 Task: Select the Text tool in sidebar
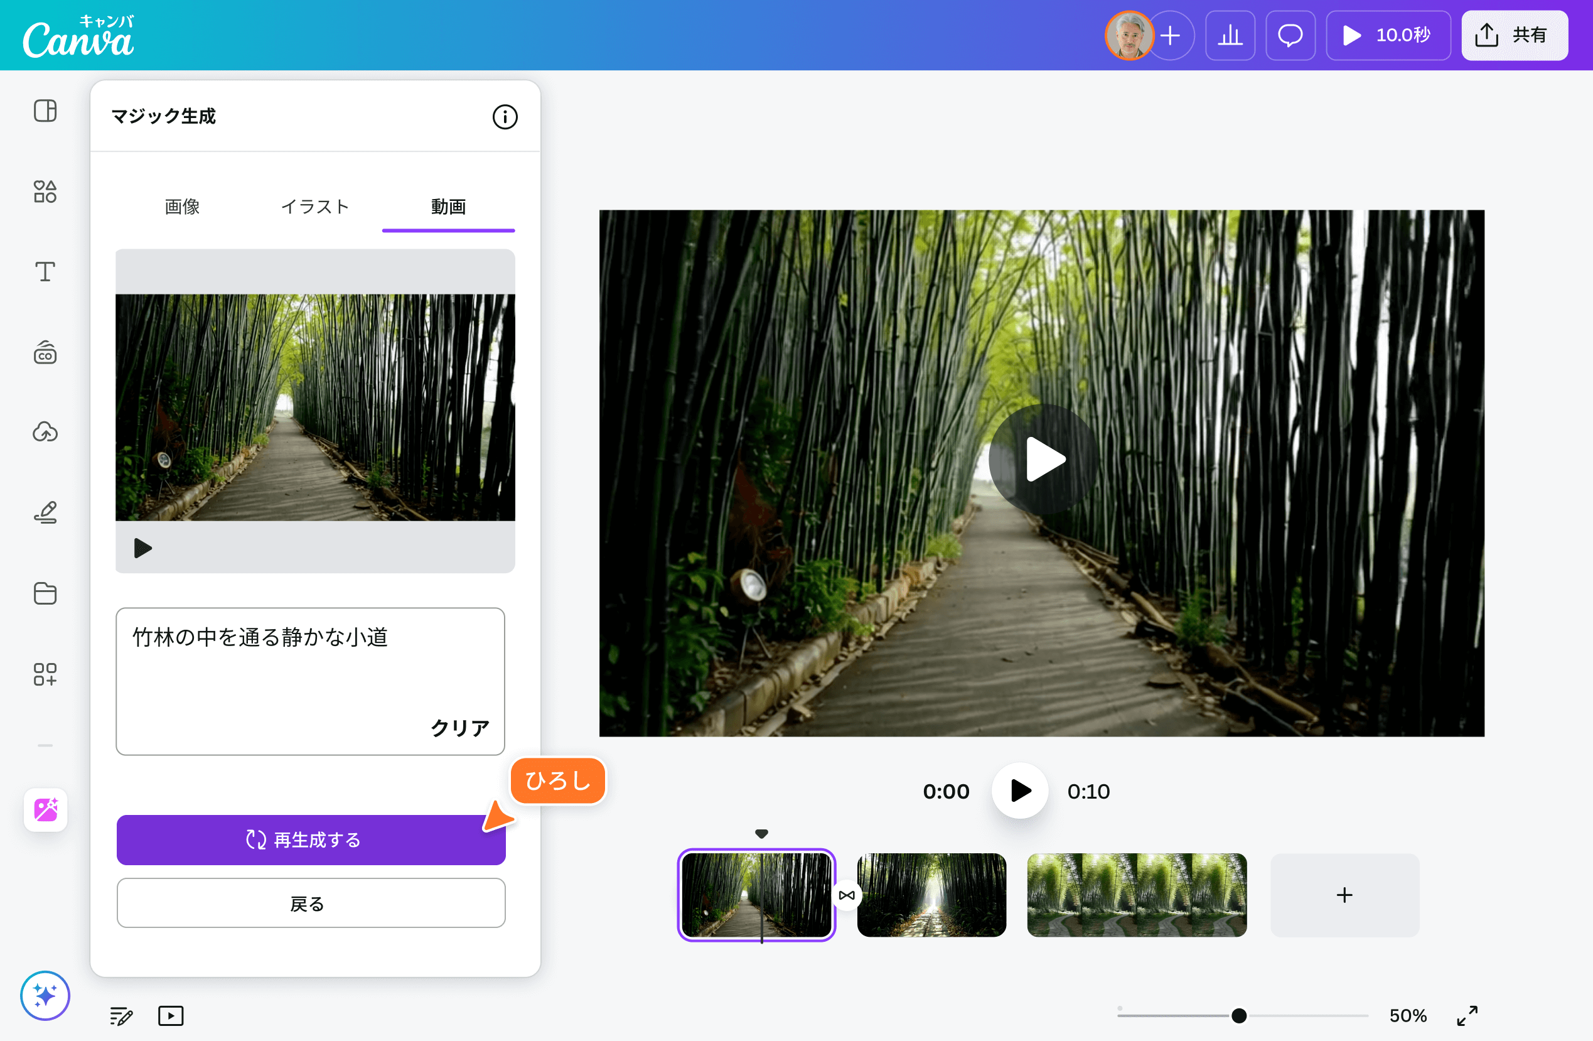click(45, 272)
